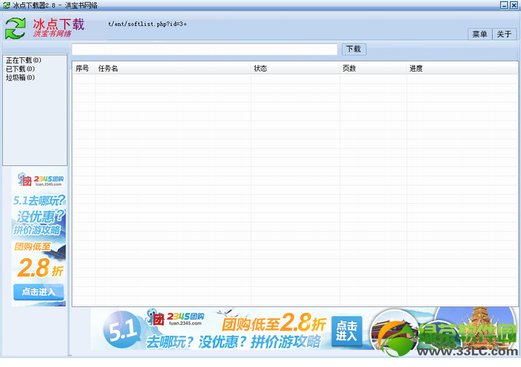The height and width of the screenshot is (367, 521).
Task: Focus the download URL input field
Action: pos(205,49)
